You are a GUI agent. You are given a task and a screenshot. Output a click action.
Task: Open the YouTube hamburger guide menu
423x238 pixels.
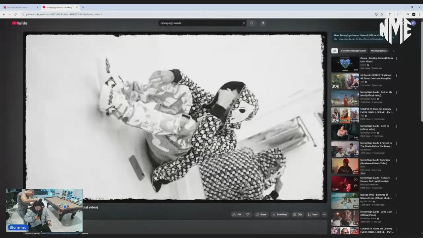pyautogui.click(x=6, y=23)
